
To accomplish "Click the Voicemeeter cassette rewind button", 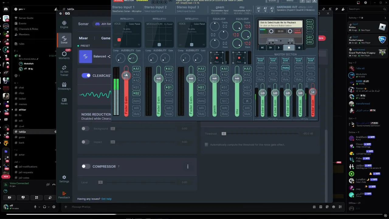I will point(262,47).
